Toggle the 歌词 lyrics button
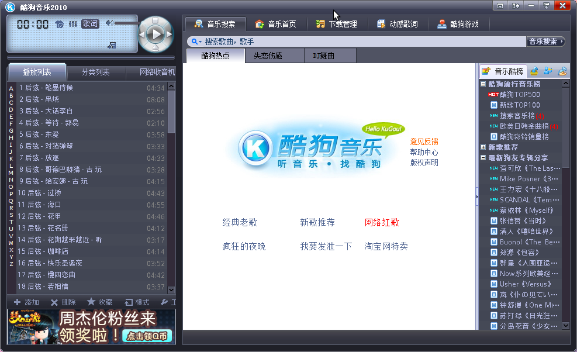Image resolution: width=577 pixels, height=352 pixels. [x=90, y=24]
